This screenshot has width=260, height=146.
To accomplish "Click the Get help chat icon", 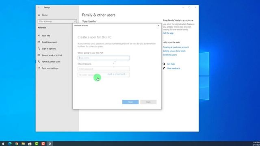I will pyautogui.click(x=164, y=64).
